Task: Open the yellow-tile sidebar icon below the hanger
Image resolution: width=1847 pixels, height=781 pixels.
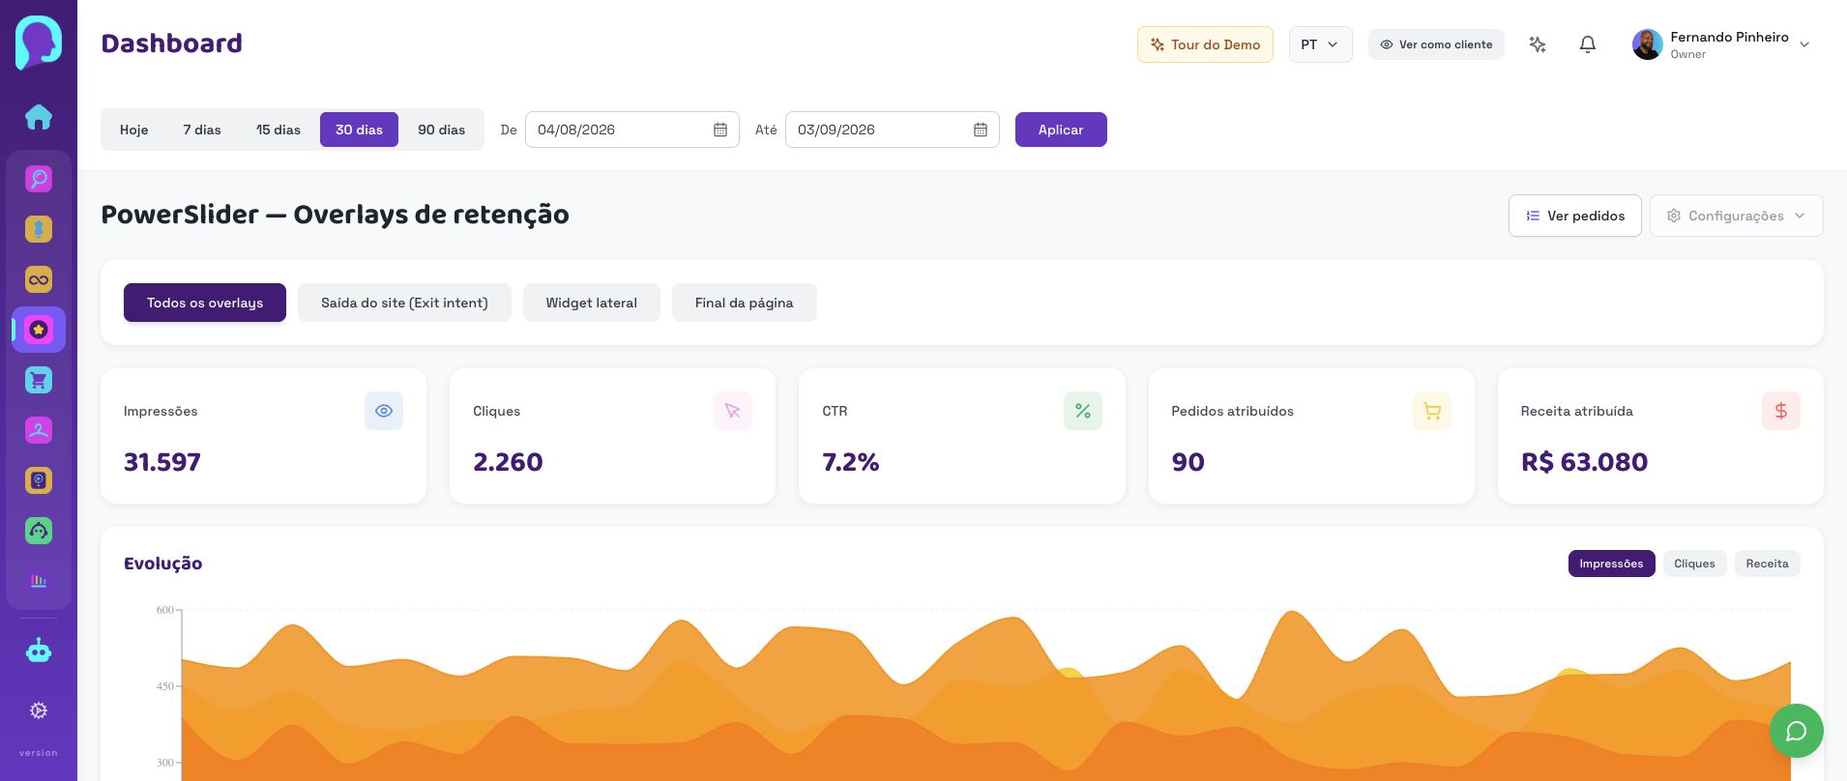Action: pyautogui.click(x=39, y=480)
